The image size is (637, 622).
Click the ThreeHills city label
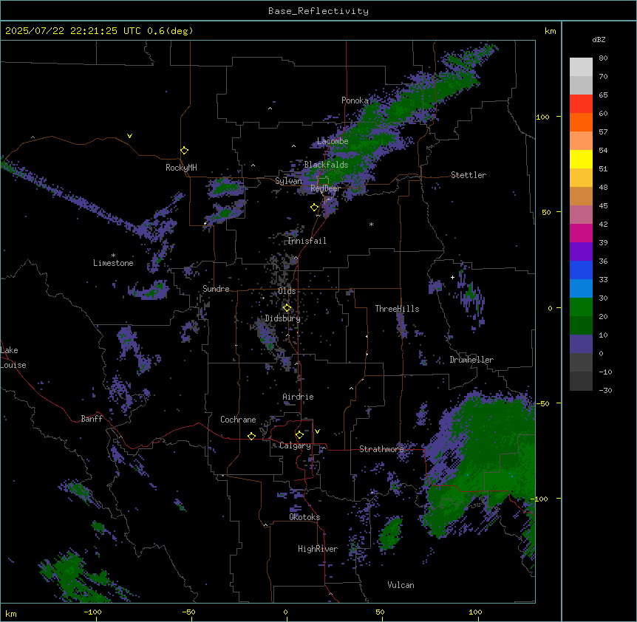tap(398, 309)
